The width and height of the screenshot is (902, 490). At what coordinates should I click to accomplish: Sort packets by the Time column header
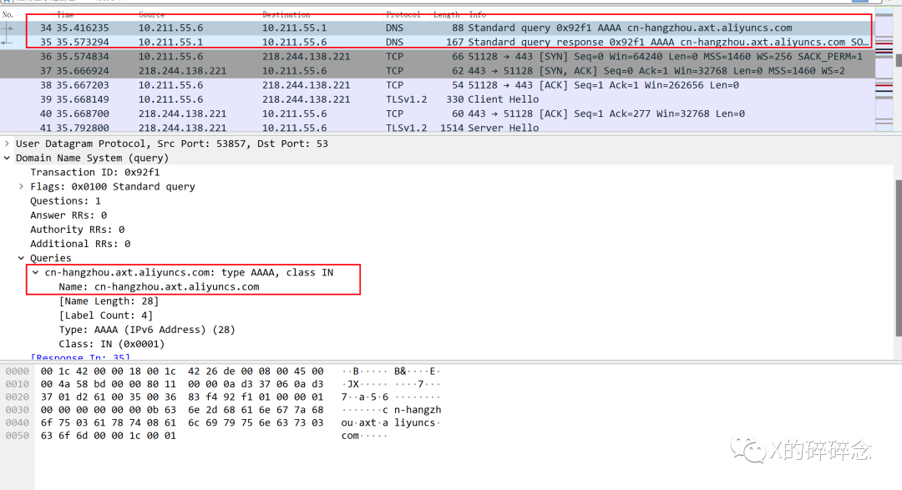coord(65,14)
